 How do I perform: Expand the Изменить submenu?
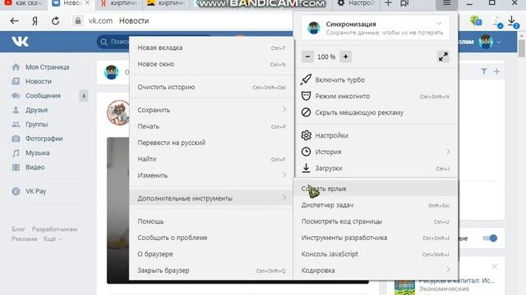(x=211, y=175)
